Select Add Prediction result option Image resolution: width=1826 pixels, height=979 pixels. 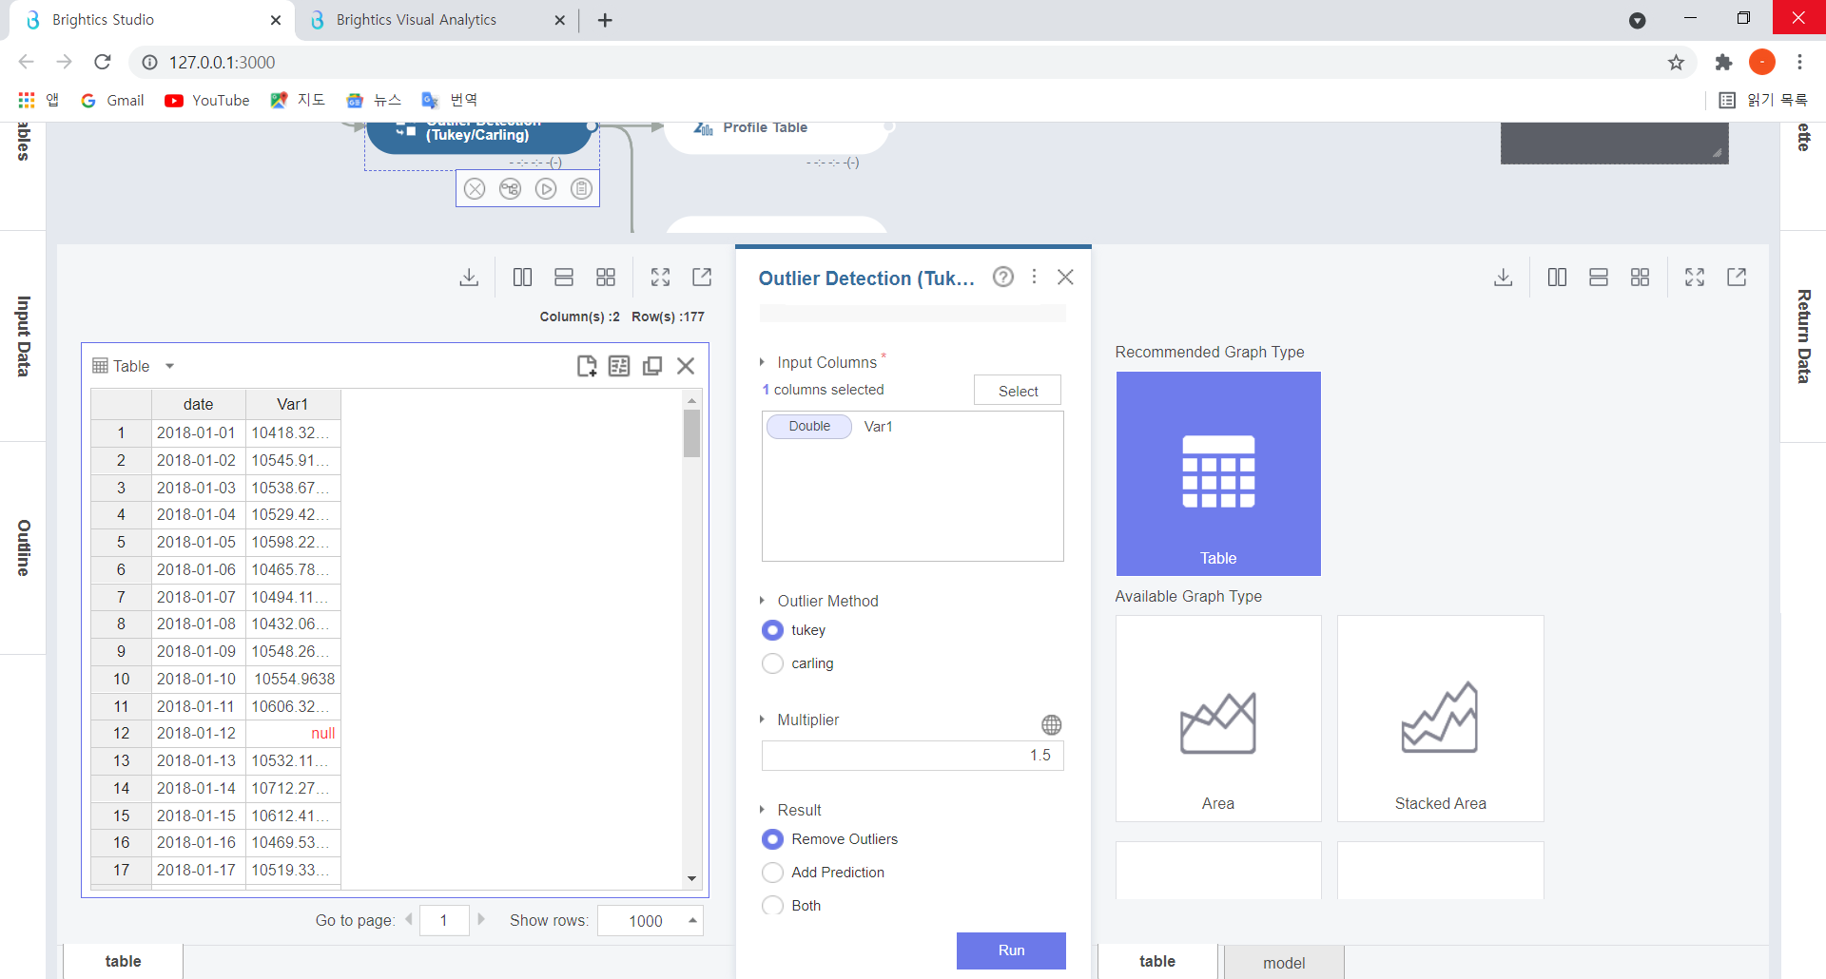(x=773, y=873)
